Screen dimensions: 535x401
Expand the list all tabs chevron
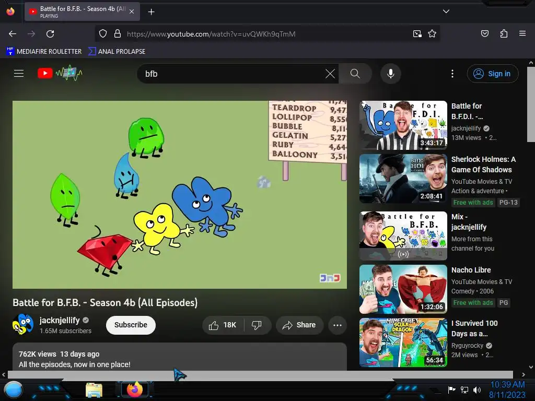point(446,11)
